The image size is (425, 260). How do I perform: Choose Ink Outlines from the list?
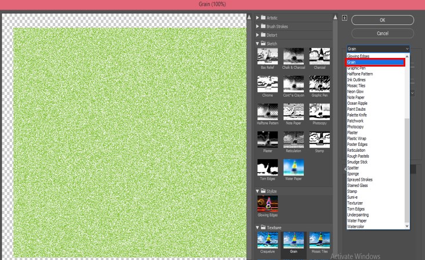pyautogui.click(x=356, y=80)
